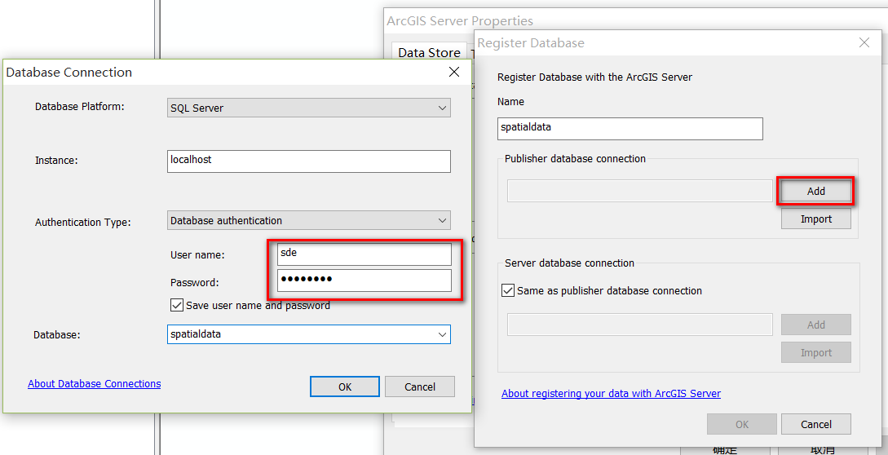Select the Name field in Register Database
Screen dimensions: 888x455
(x=630, y=128)
